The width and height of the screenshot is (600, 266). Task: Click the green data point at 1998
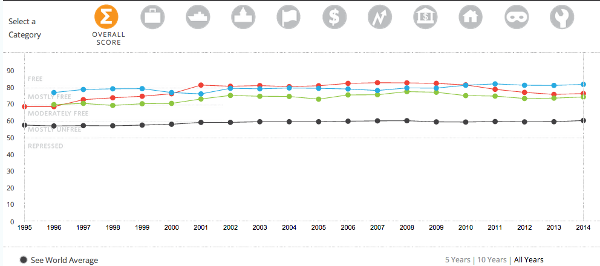point(113,105)
